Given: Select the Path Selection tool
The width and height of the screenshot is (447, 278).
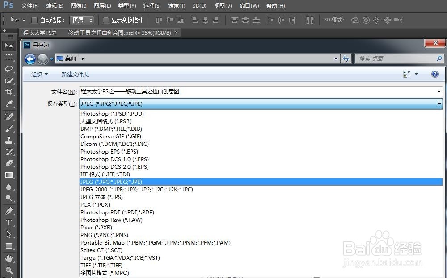Looking at the screenshot, I should 9,234.
